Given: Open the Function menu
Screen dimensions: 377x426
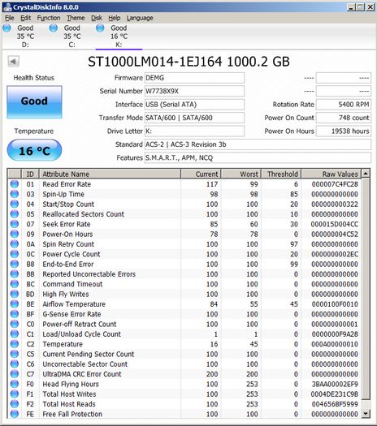Looking at the screenshot, I should point(49,18).
